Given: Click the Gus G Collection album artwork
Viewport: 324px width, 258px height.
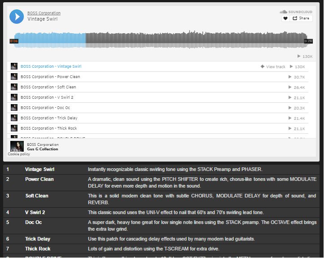Looking at the screenshot, I should [x=17, y=146].
